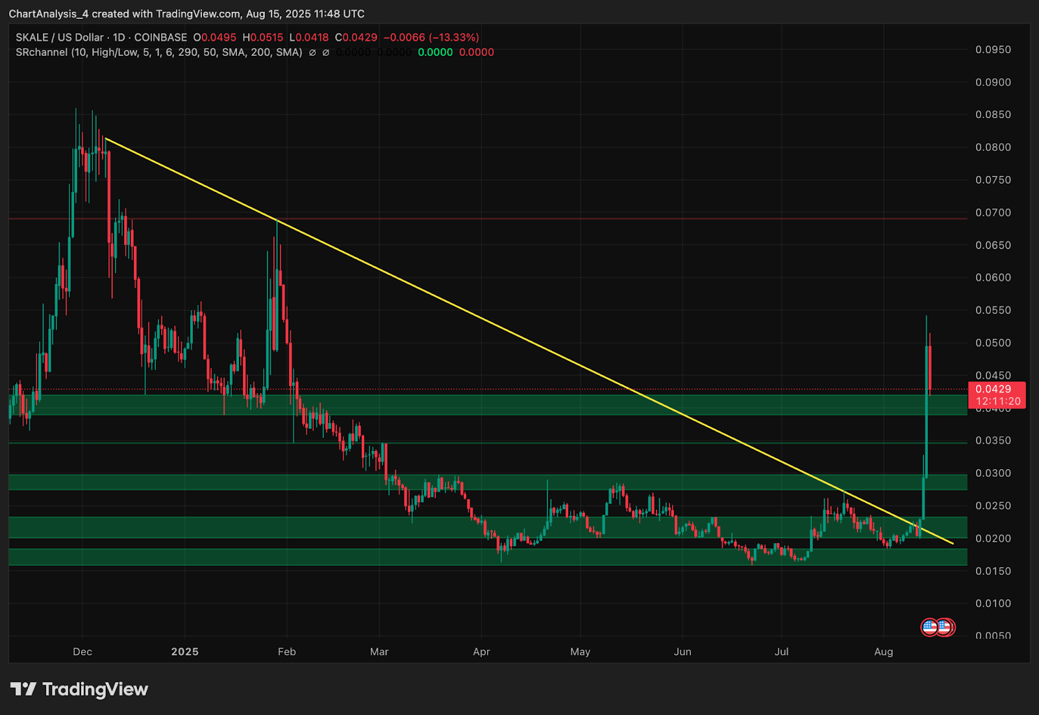
Task: Click the green 0.0000 SRchannel value
Action: coord(435,53)
